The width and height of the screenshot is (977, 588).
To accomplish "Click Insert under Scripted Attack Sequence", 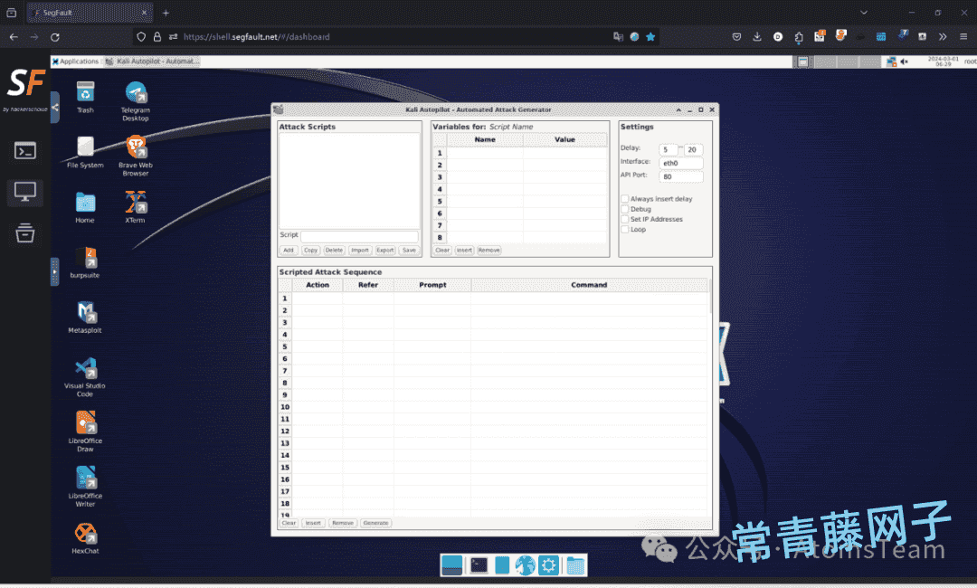I will [313, 523].
